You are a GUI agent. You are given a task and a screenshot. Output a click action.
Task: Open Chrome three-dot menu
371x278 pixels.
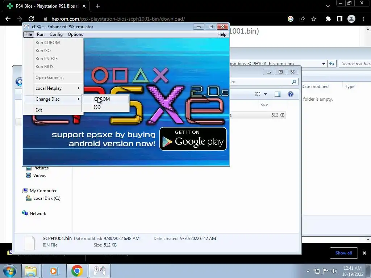pyautogui.click(x=363, y=19)
